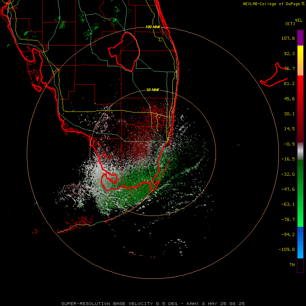
Task: Click the -78.7 legend value
Action: coord(288,220)
